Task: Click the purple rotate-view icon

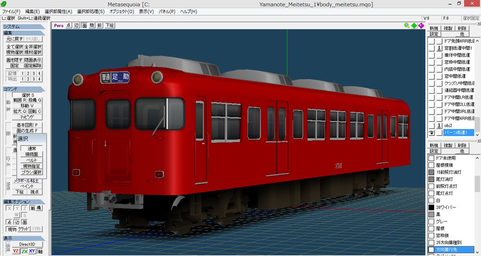Action: tap(421, 26)
